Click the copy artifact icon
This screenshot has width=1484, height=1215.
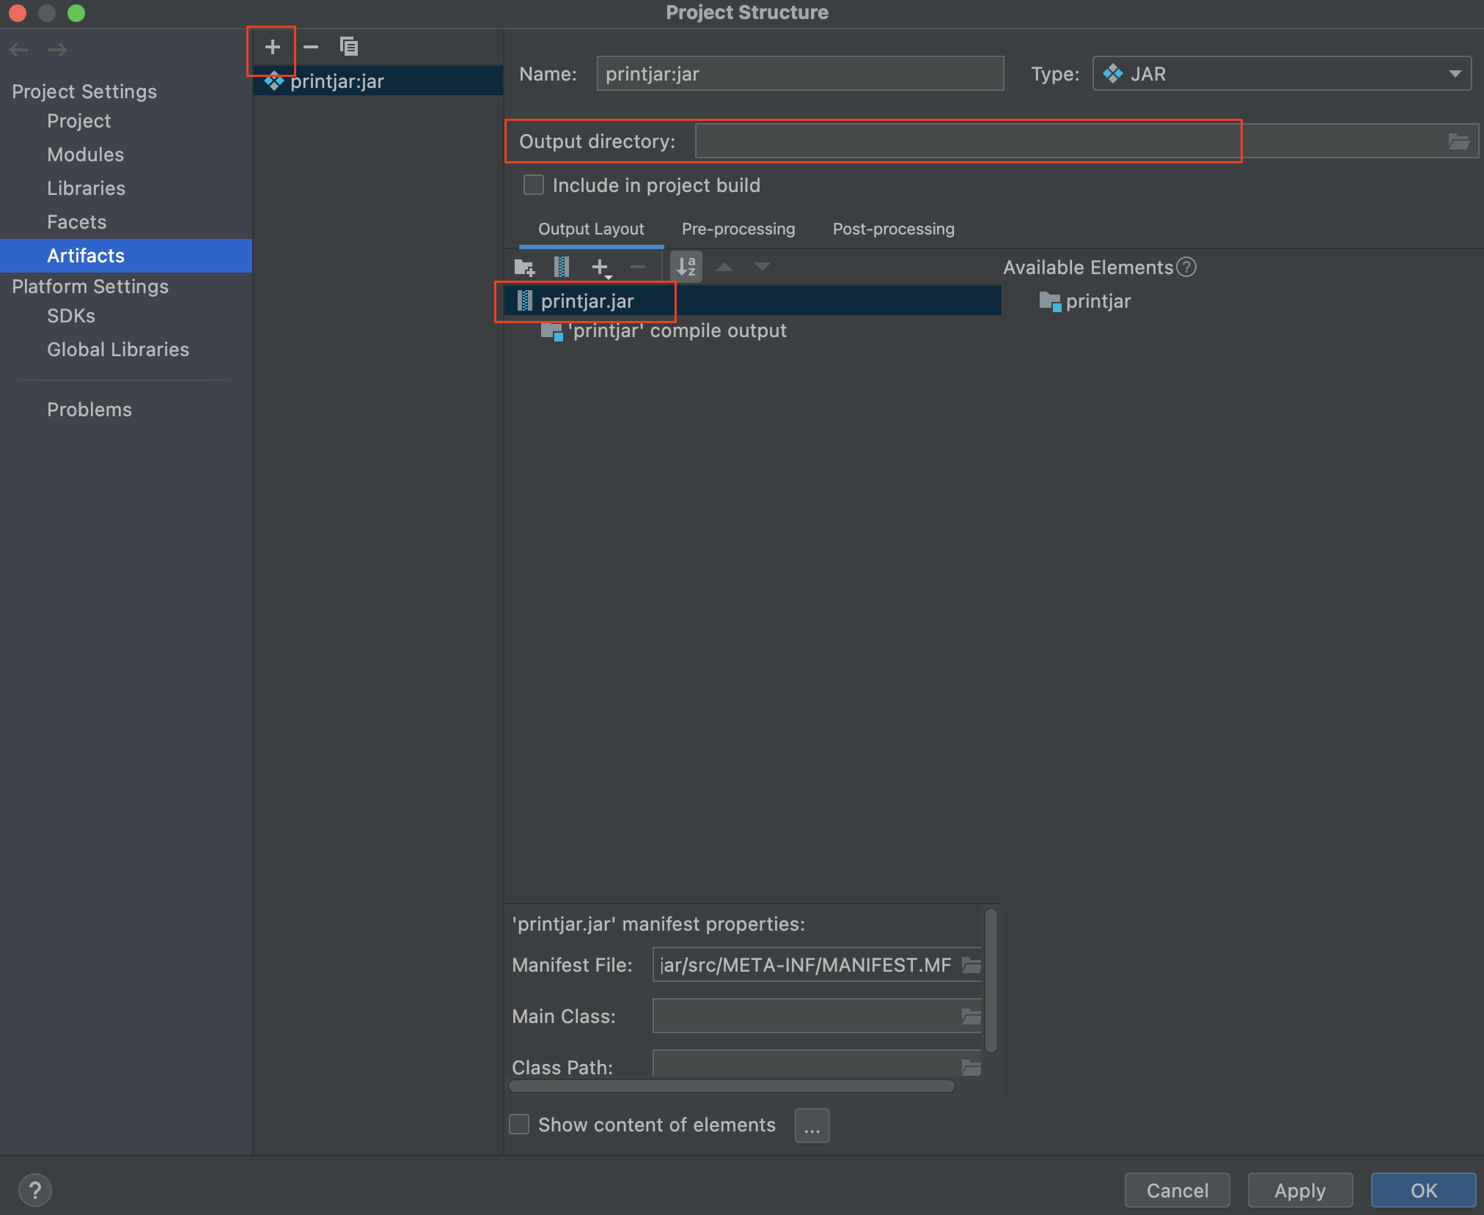[x=349, y=47]
